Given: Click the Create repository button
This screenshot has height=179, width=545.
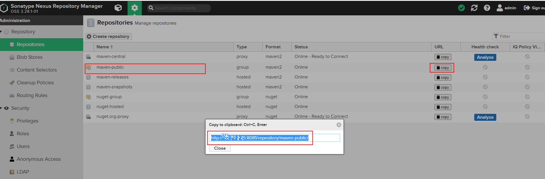Looking at the screenshot, I should (108, 36).
